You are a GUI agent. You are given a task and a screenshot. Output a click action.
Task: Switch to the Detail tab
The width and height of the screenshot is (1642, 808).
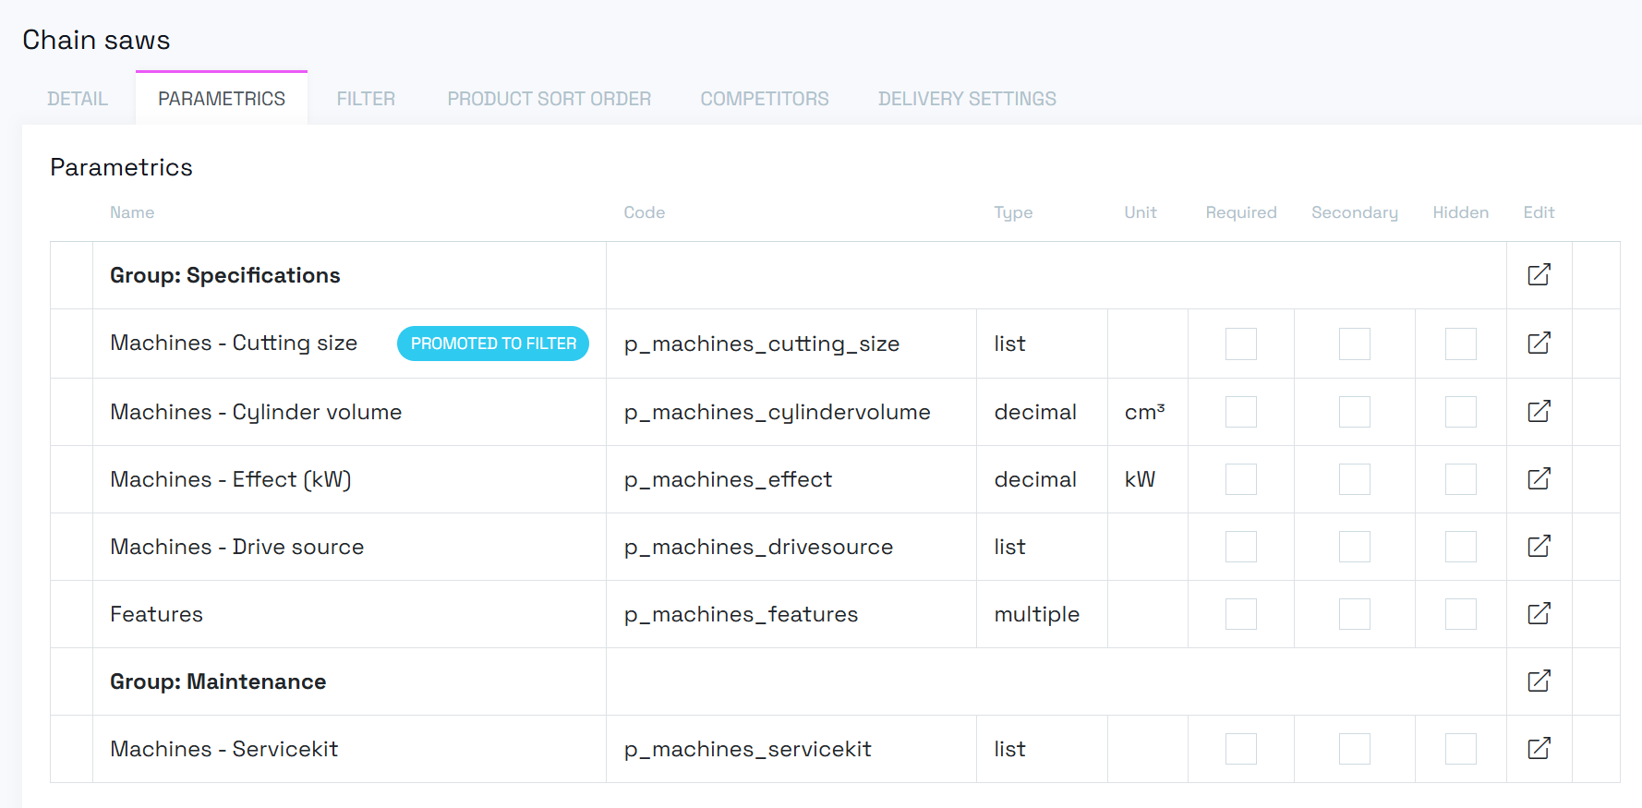[x=78, y=99]
